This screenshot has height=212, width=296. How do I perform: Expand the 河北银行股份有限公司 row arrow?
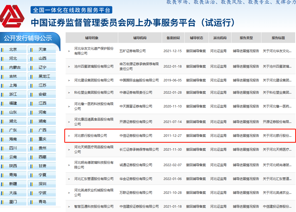click(69, 136)
